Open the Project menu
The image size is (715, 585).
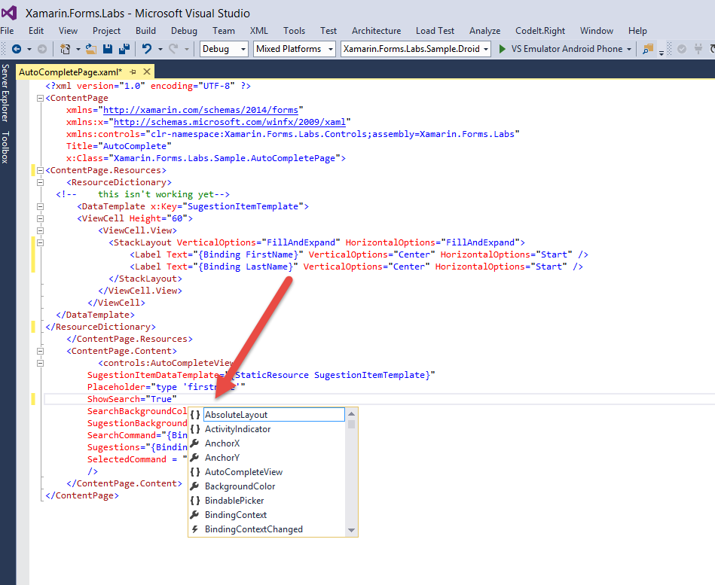tap(106, 31)
